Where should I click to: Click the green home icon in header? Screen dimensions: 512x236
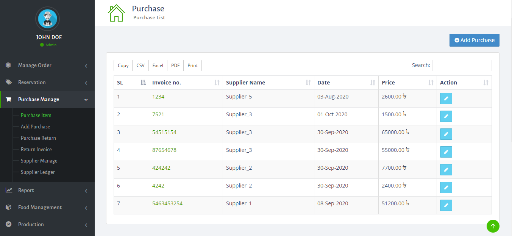click(116, 13)
